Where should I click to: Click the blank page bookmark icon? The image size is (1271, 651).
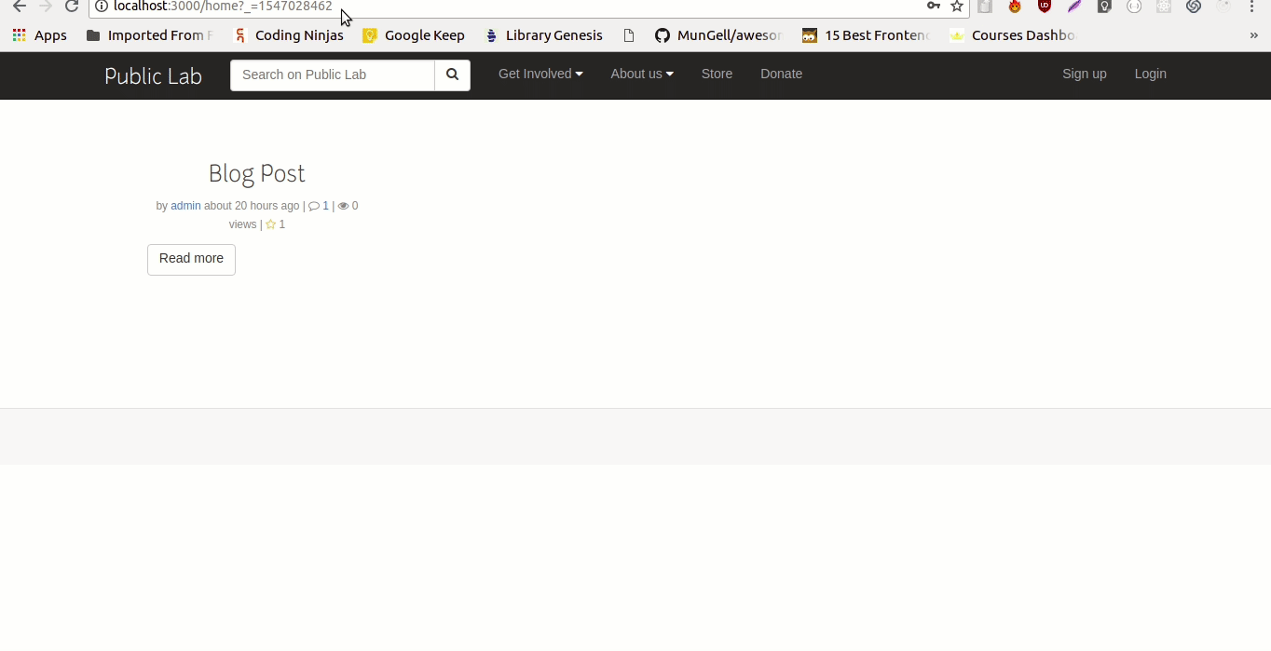629,35
